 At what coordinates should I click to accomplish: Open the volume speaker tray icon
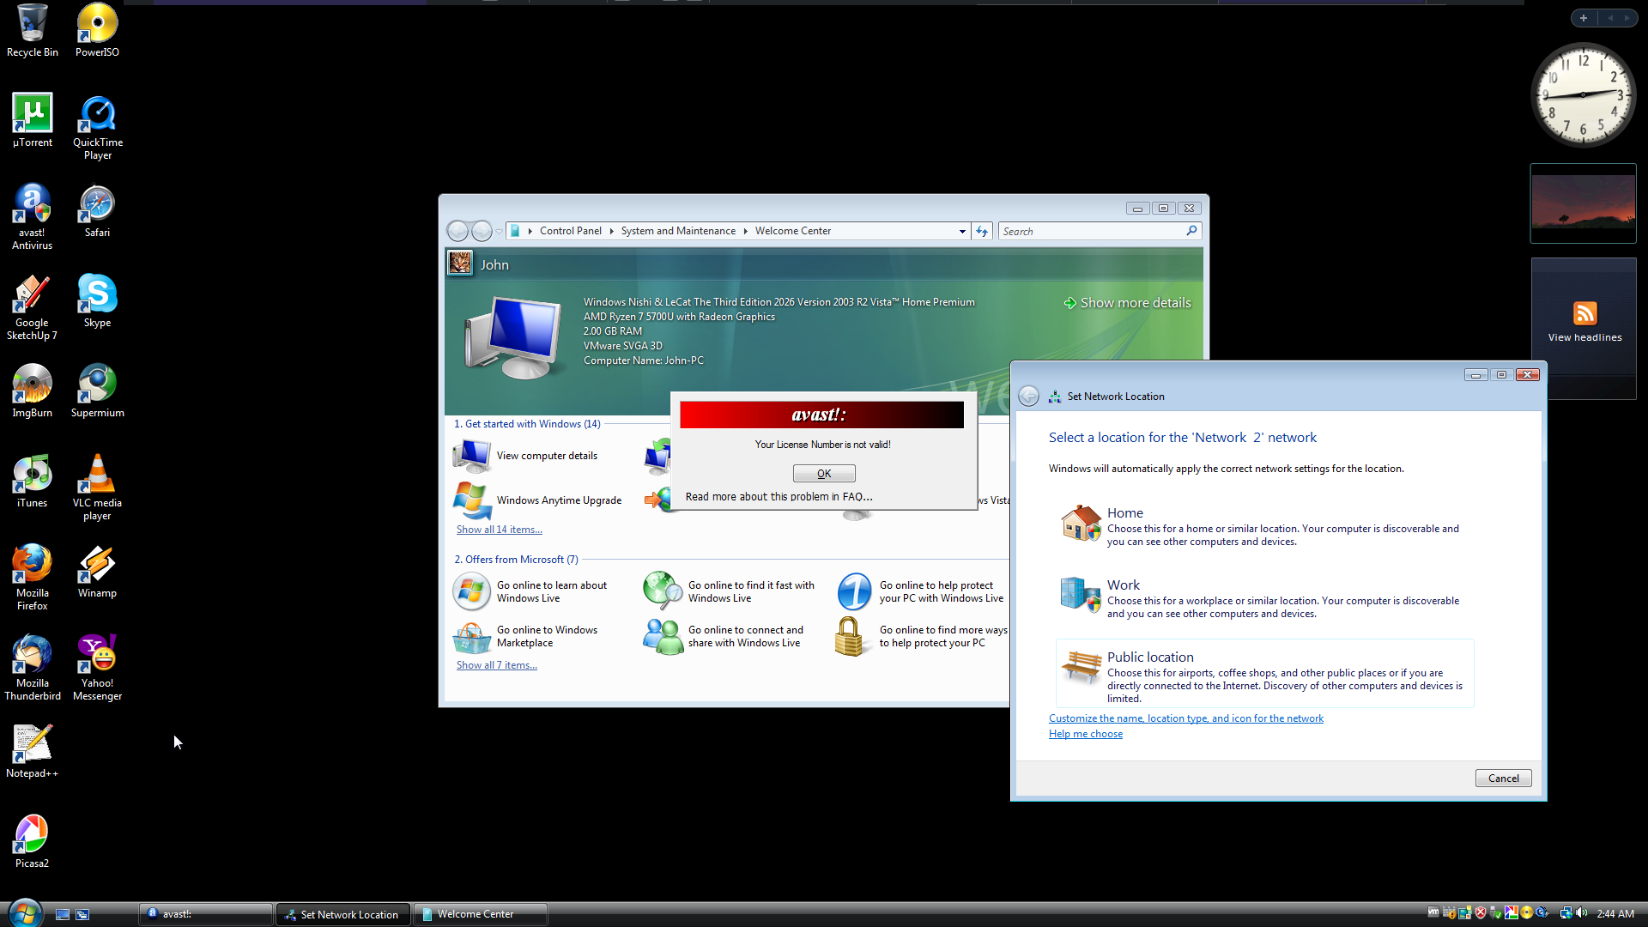[1581, 913]
